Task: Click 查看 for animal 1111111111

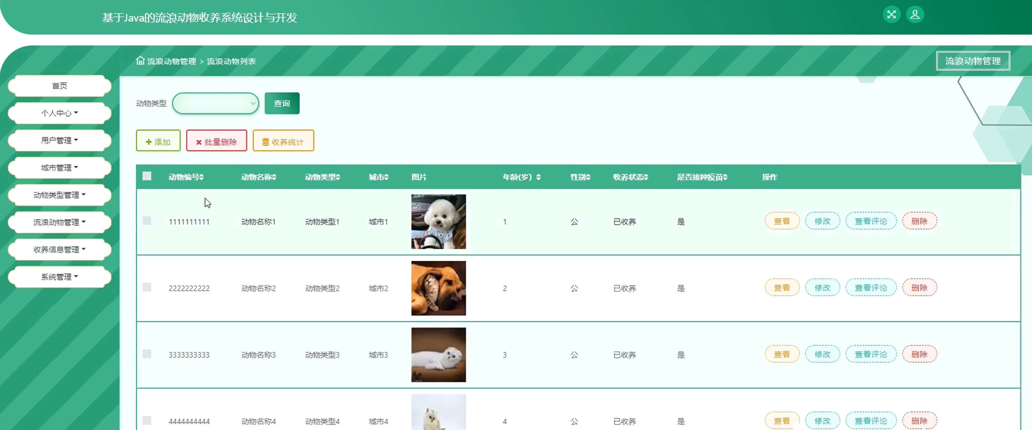Action: [x=782, y=221]
